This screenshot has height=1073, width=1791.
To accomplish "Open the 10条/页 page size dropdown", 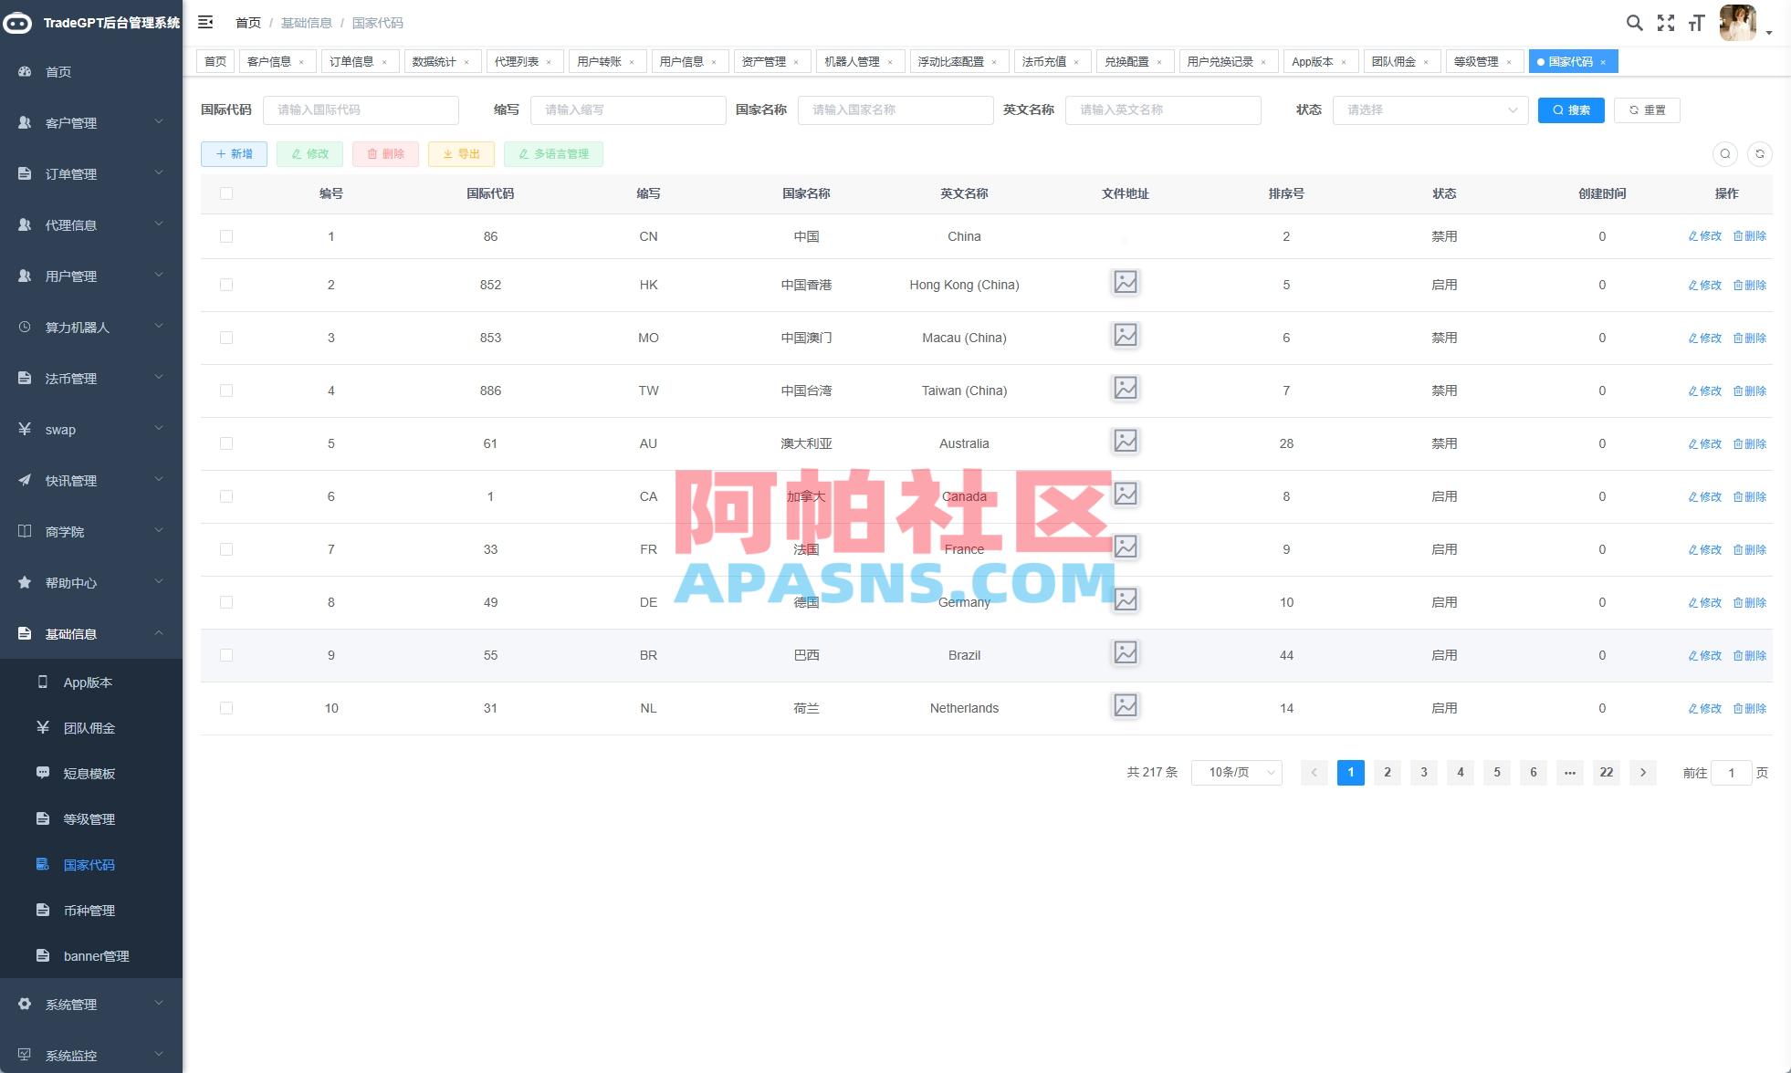I will pyautogui.click(x=1236, y=772).
